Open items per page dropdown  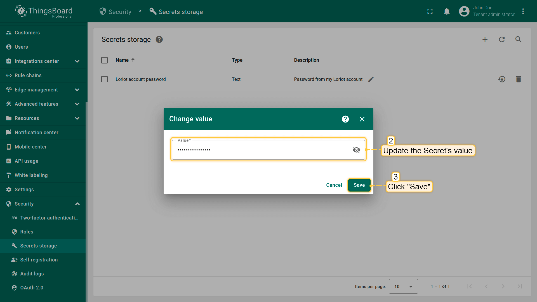click(403, 286)
